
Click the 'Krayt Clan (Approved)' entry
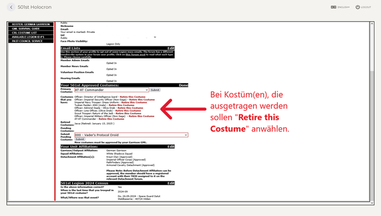click(x=119, y=156)
